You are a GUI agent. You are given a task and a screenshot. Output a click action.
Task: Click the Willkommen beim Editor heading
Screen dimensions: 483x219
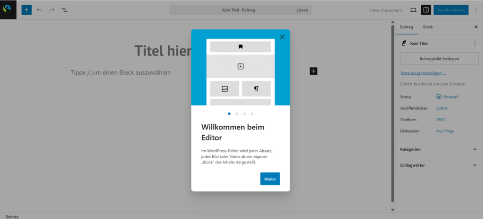233,132
